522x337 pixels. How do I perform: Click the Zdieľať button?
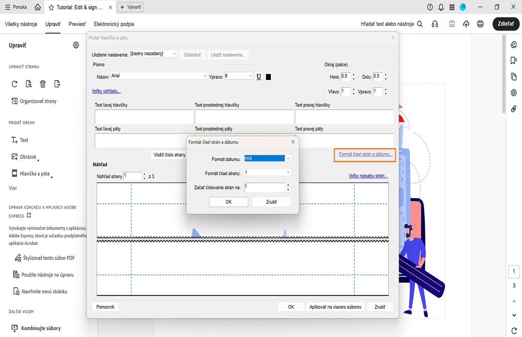[506, 24]
